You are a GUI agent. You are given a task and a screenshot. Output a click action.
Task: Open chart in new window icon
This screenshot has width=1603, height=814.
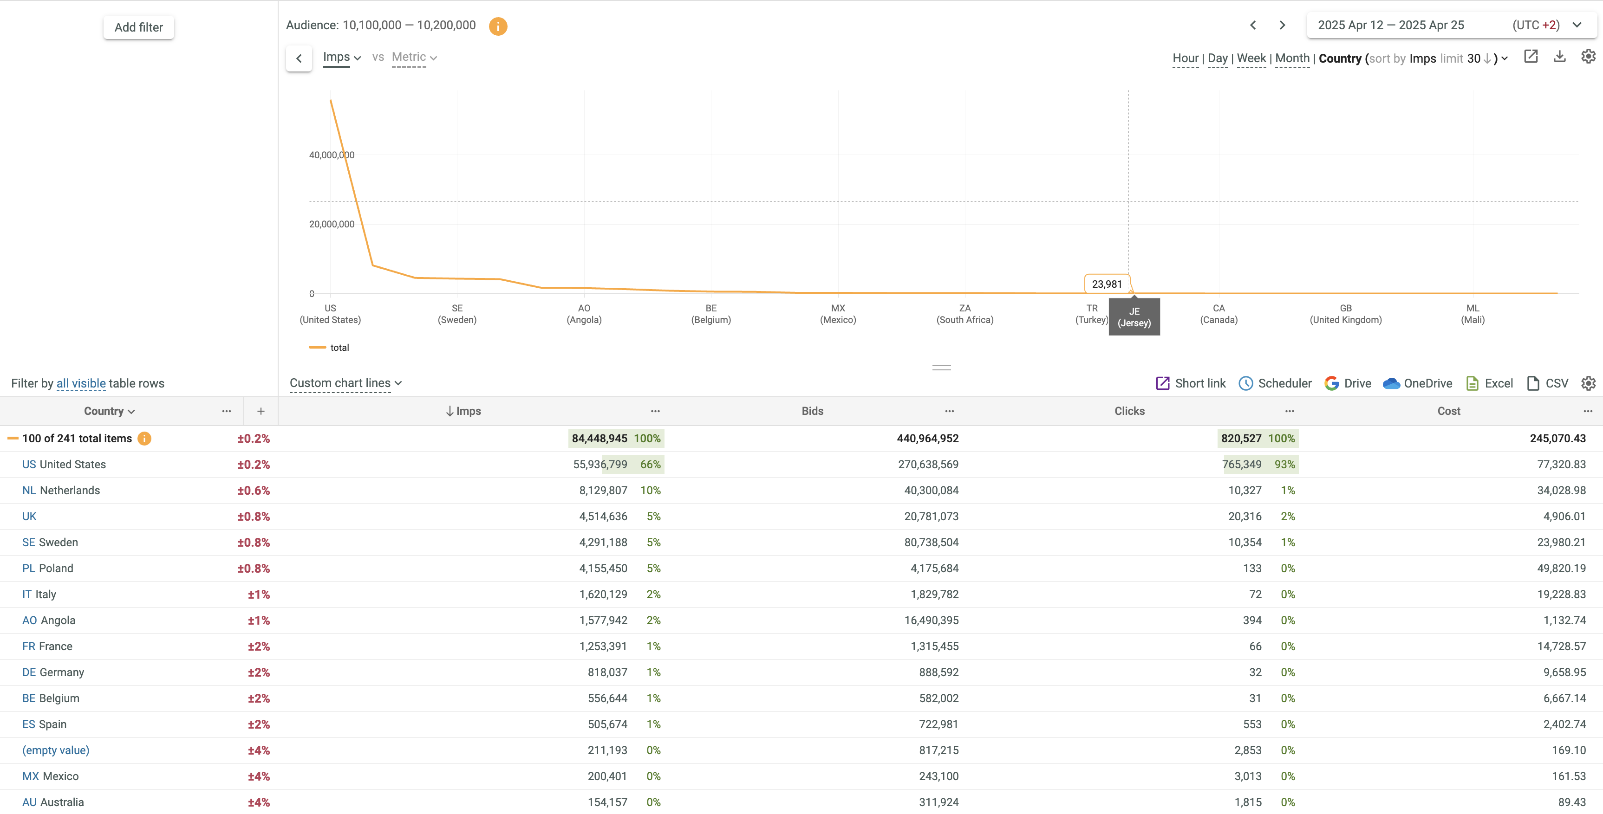pos(1531,57)
